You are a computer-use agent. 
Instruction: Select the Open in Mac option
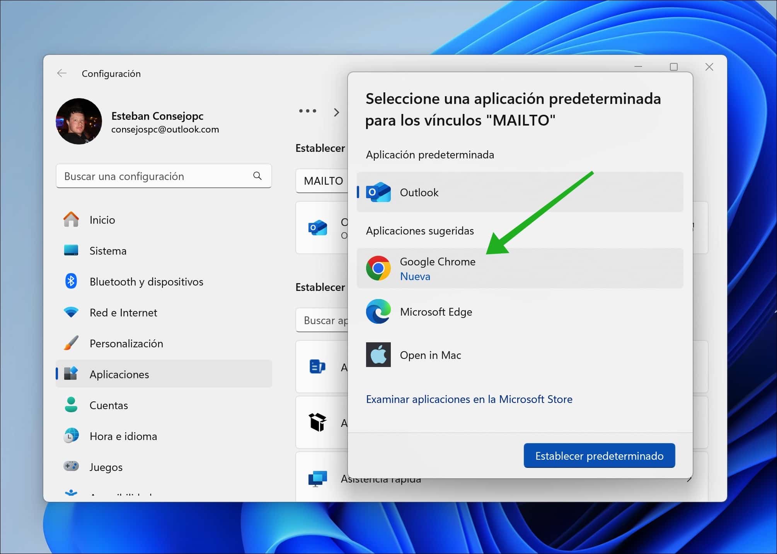point(431,355)
